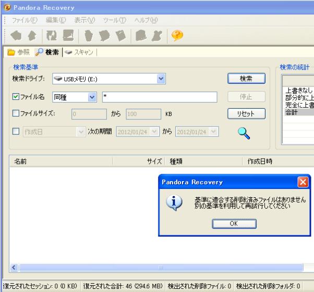Enable the ファイルサイズ checkbox
The image size is (314, 292).
coord(16,113)
